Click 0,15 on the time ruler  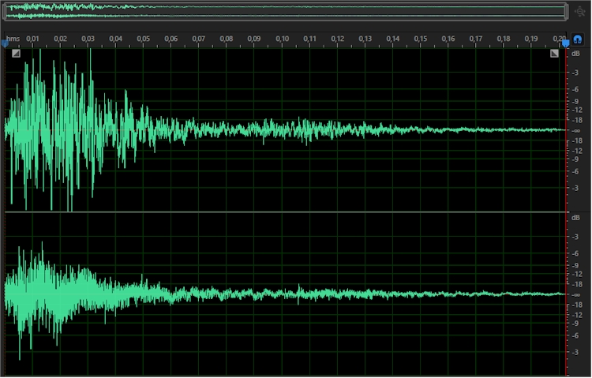tap(420, 39)
